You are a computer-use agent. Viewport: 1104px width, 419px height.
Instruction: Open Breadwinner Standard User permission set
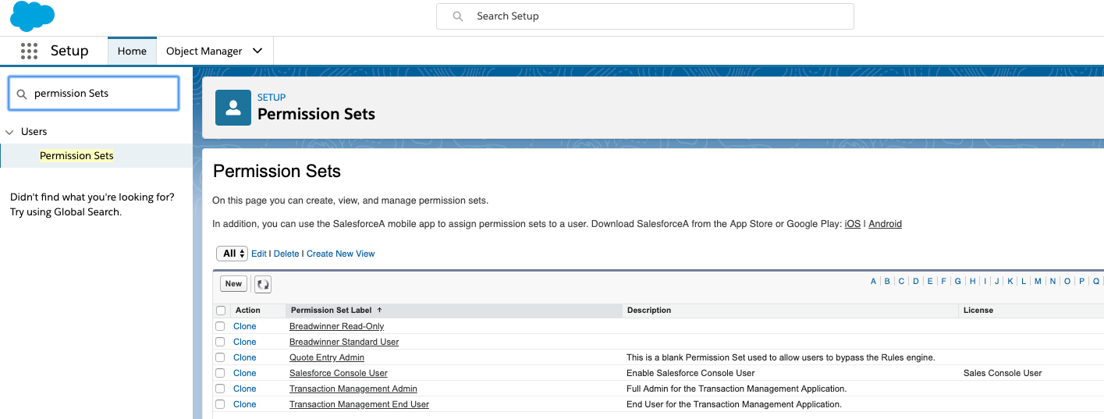coord(344,342)
